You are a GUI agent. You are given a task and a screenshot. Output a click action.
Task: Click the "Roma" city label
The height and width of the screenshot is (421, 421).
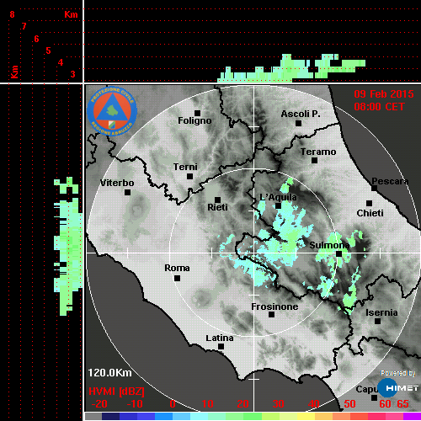(x=177, y=268)
